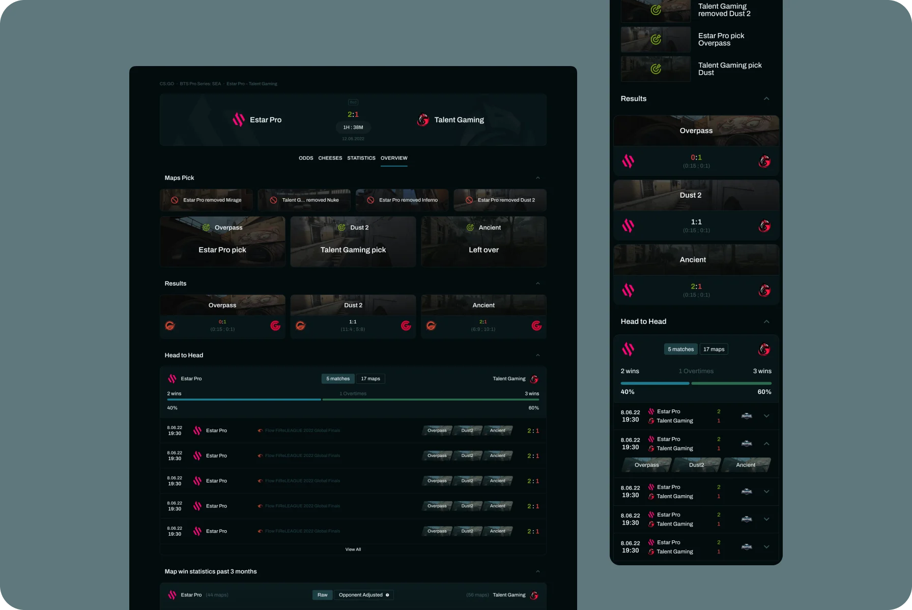Click the ban icon on Talent G... removed Nuke

click(273, 200)
